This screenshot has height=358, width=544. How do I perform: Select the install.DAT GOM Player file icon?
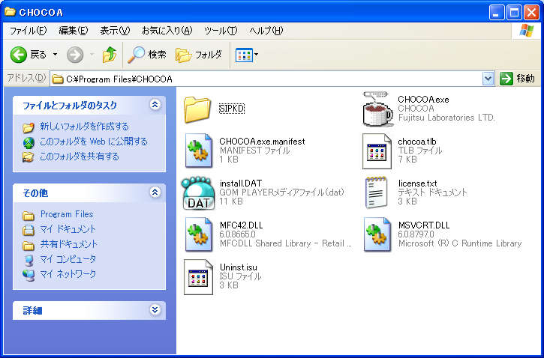[199, 193]
